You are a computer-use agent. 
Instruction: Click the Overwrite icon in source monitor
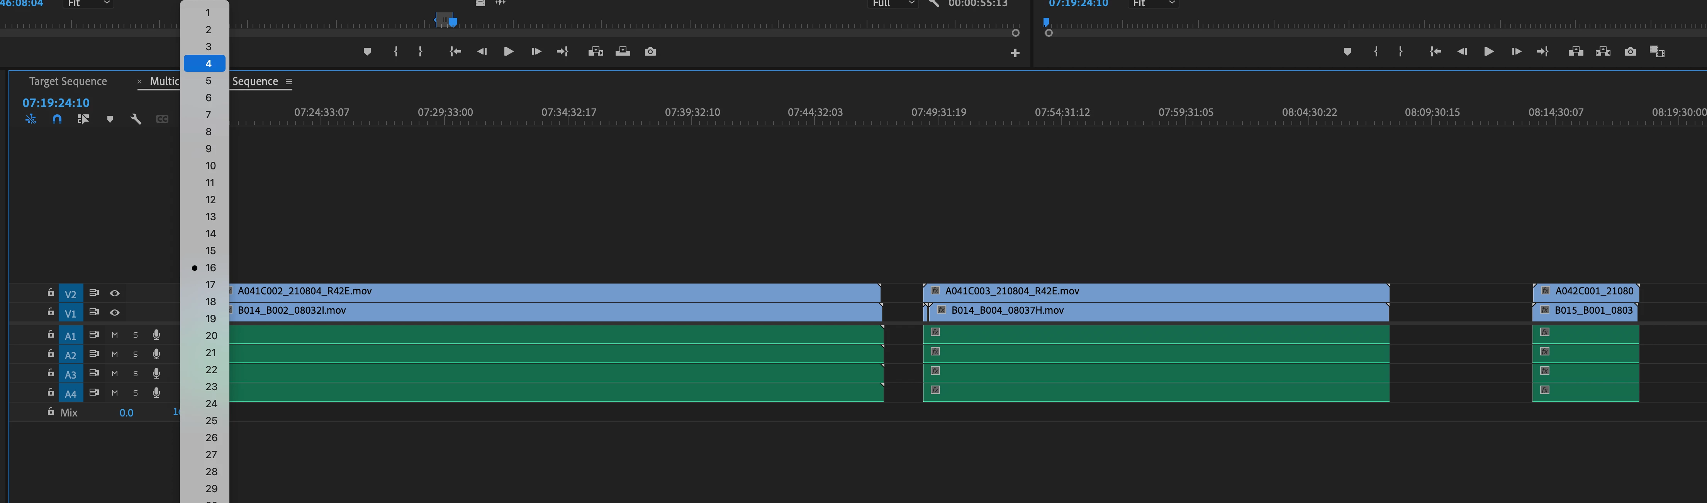(x=622, y=52)
